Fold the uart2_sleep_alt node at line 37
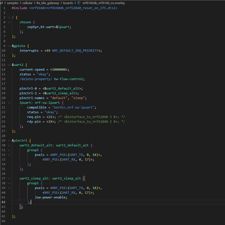225x225 pixels. pyautogui.click(x=9, y=178)
